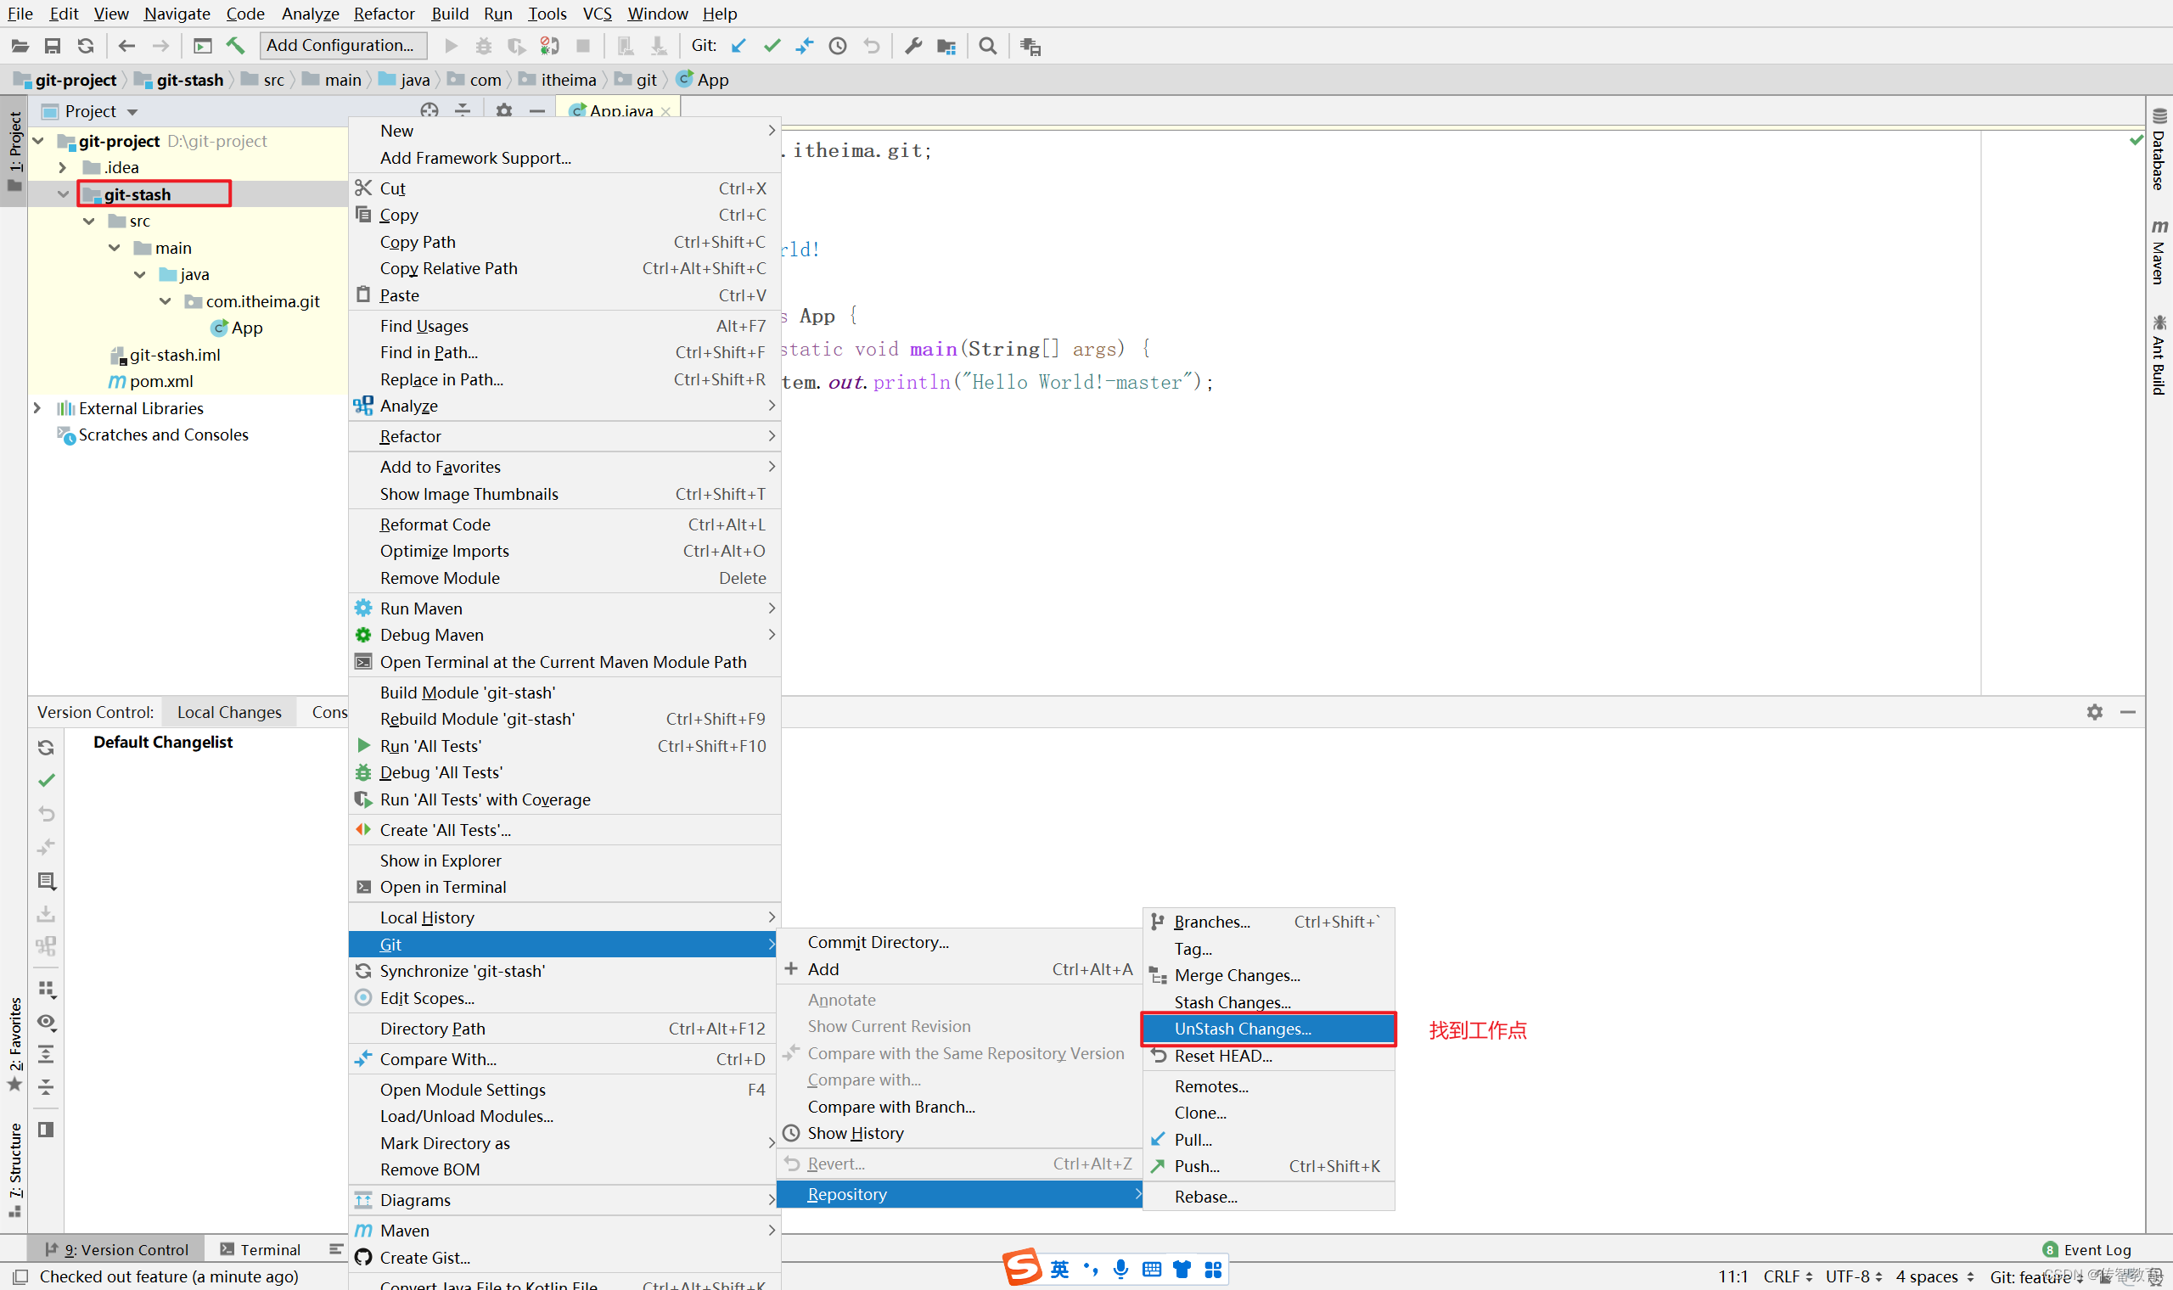2173x1290 pixels.
Task: Click the Git commit checkmark icon
Action: [x=771, y=46]
